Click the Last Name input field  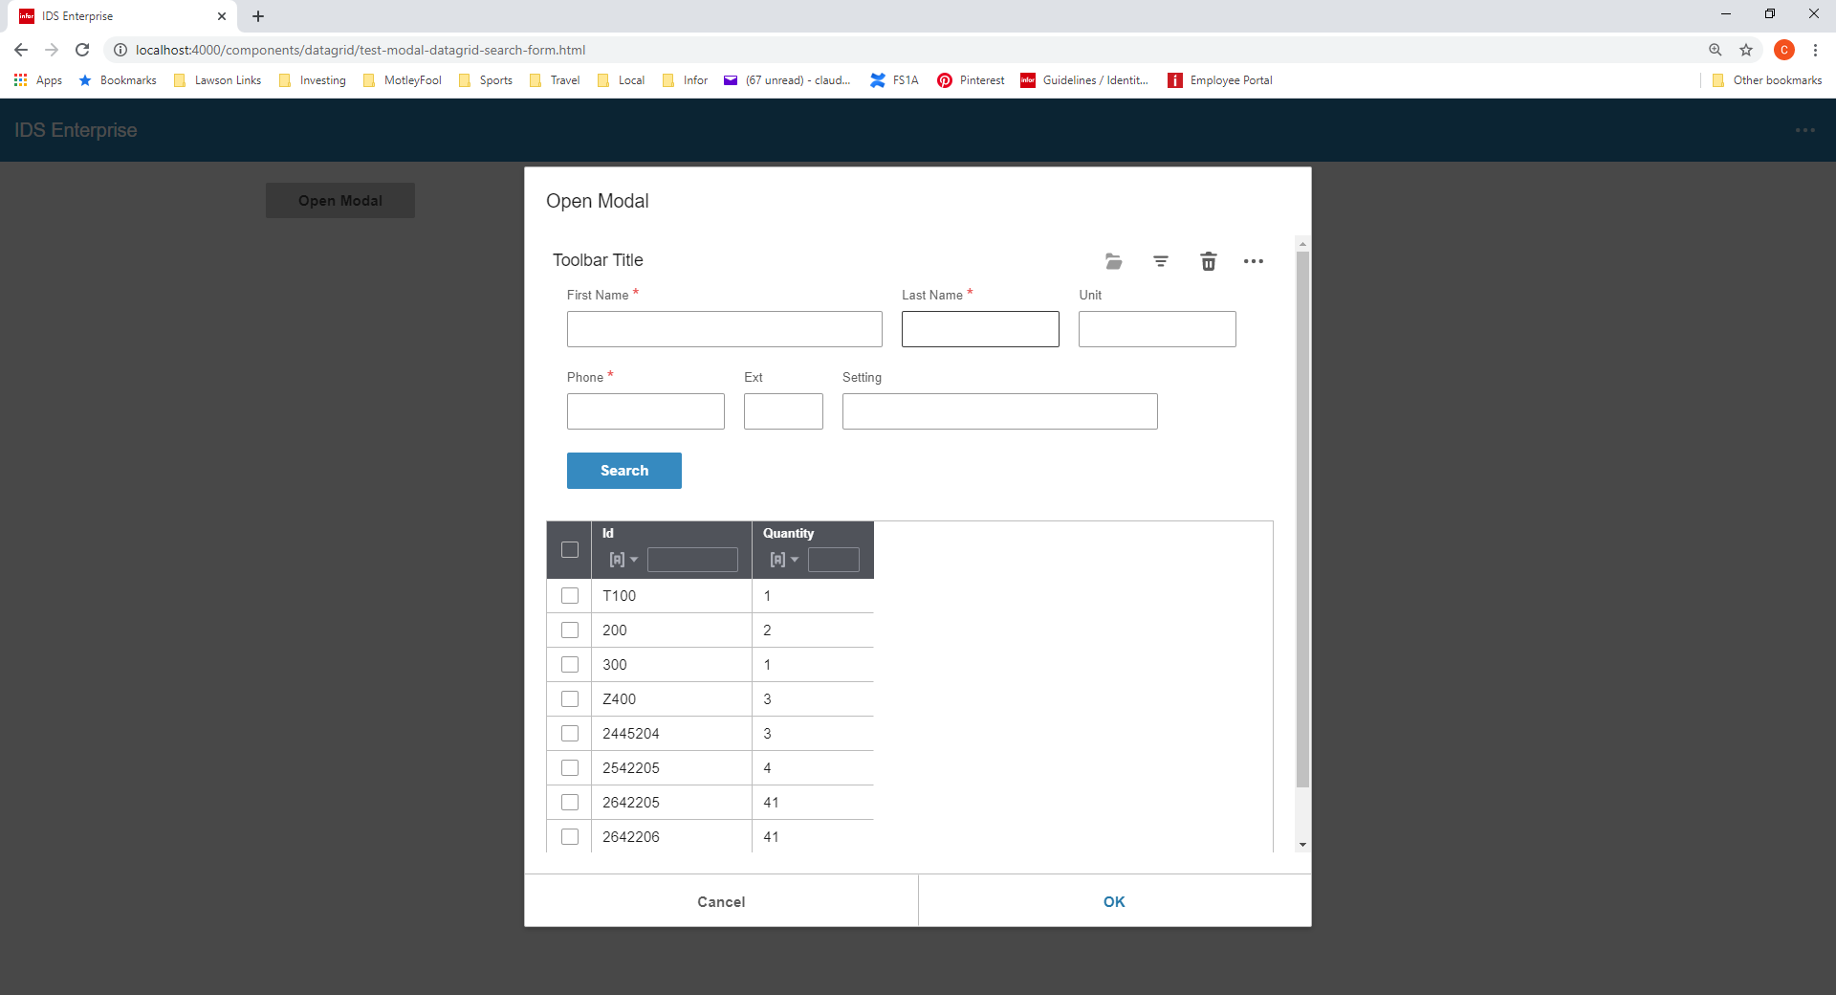pos(980,329)
